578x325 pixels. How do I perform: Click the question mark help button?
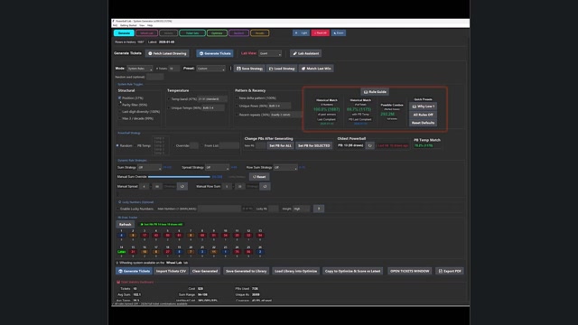tap(319, 209)
